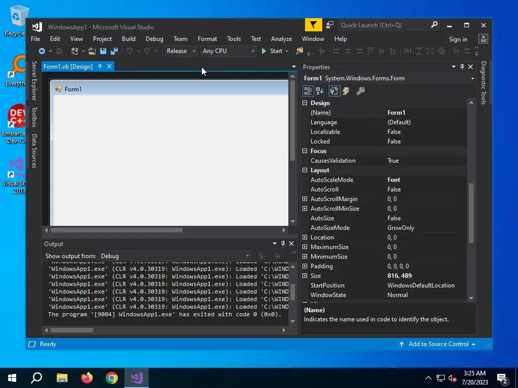The width and height of the screenshot is (518, 388).
Task: Click the green Start play icon
Action: point(264,51)
